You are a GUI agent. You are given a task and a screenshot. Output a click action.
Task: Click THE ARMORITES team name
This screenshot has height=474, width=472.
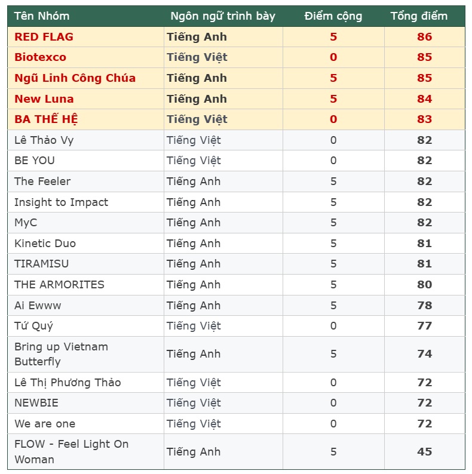point(59,285)
